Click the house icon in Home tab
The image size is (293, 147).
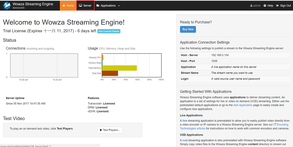point(64,6)
